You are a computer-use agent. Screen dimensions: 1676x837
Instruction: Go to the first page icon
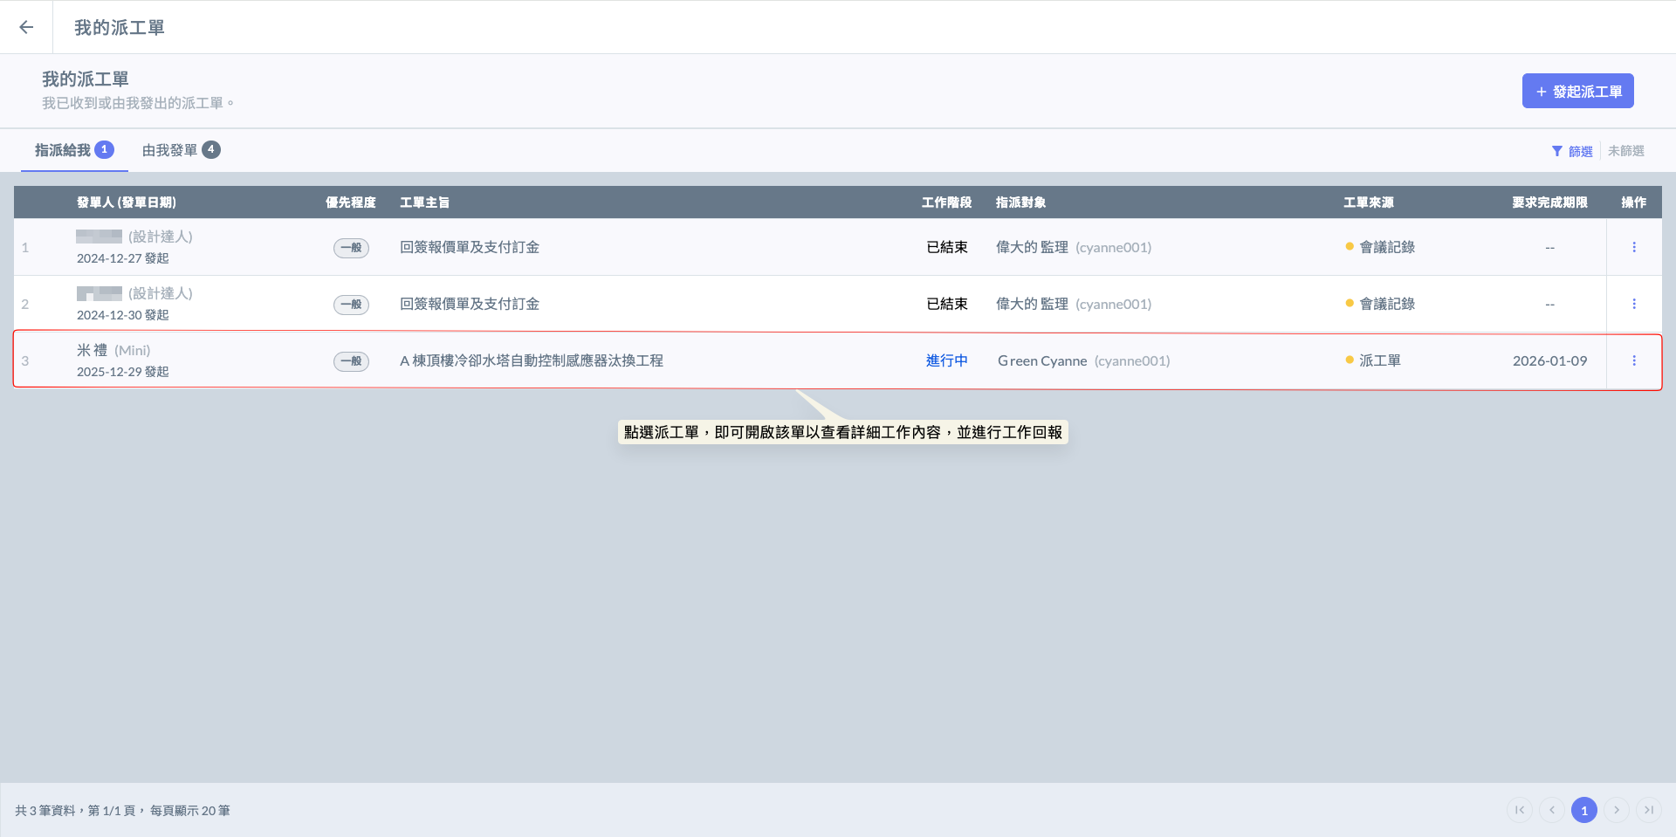[x=1520, y=810]
